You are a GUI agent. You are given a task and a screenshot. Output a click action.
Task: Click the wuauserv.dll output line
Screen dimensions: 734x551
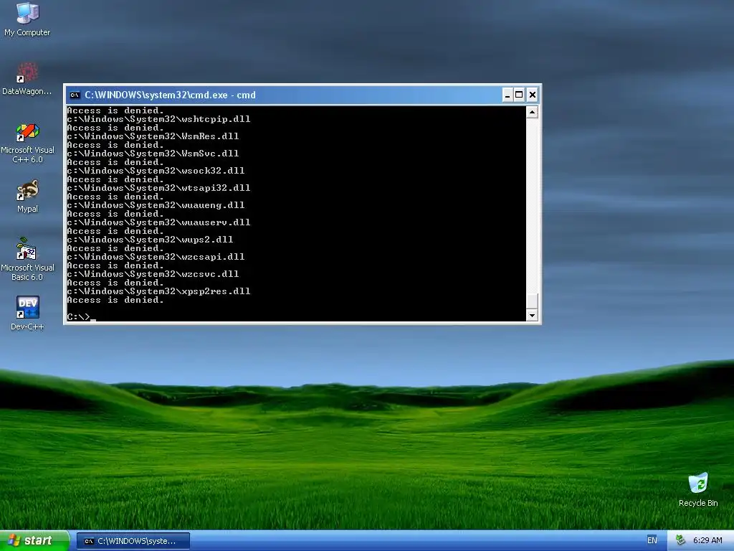158,222
